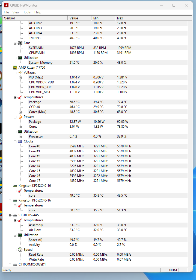The height and width of the screenshot is (280, 196).
Task: Click the vertical scrollbar thumb
Action: tap(190, 102)
